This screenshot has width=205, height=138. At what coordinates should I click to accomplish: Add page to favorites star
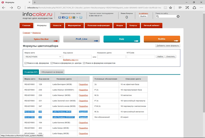click(x=170, y=8)
